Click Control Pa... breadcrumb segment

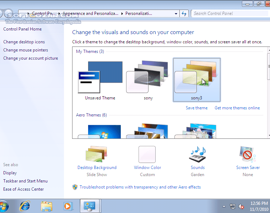pos(44,13)
